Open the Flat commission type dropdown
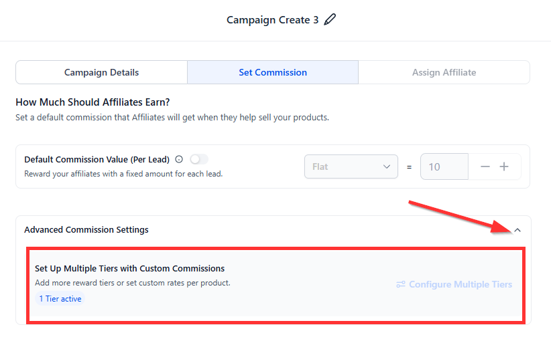551x341 pixels. [351, 166]
